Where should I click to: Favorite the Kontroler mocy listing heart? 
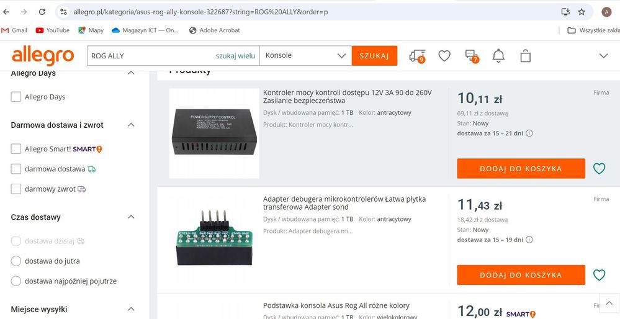(599, 169)
